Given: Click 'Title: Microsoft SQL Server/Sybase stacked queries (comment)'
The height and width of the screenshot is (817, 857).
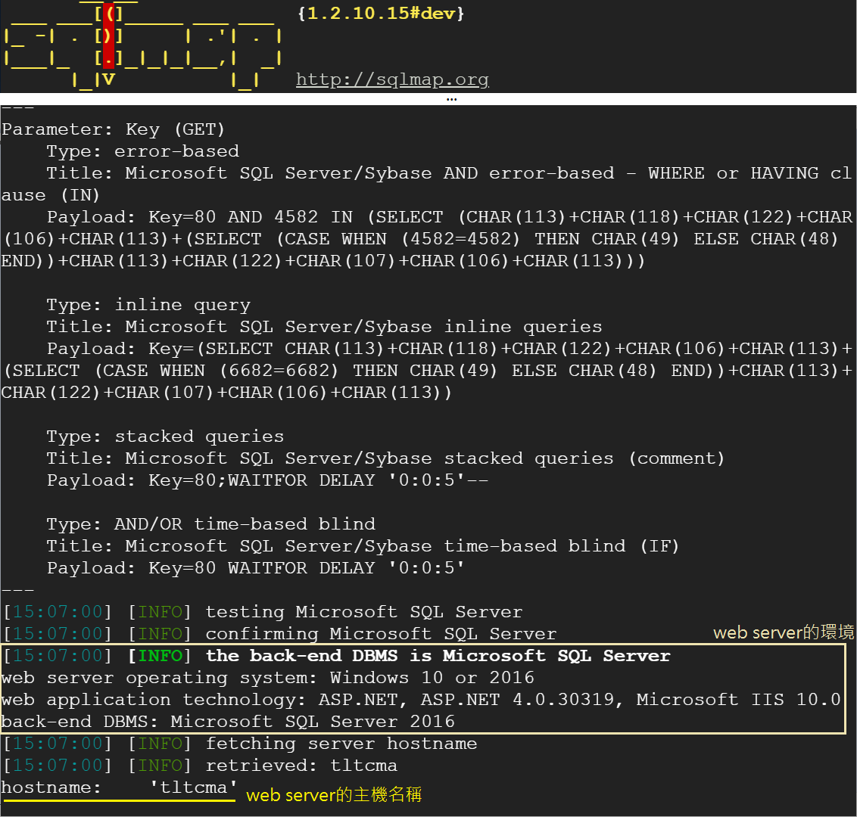Looking at the screenshot, I should (x=385, y=458).
